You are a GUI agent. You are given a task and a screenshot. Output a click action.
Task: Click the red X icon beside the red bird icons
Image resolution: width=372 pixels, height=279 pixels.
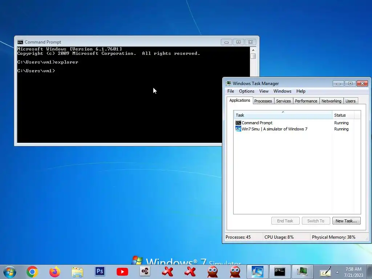click(x=190, y=272)
